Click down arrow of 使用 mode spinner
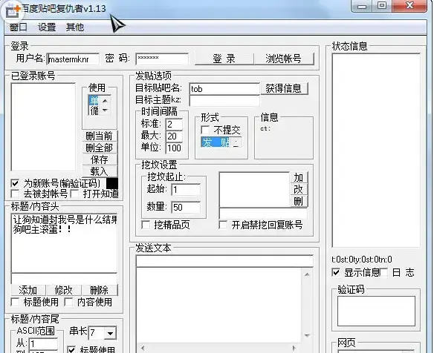Image resolution: width=434 pixels, height=353 pixels. click(x=105, y=110)
